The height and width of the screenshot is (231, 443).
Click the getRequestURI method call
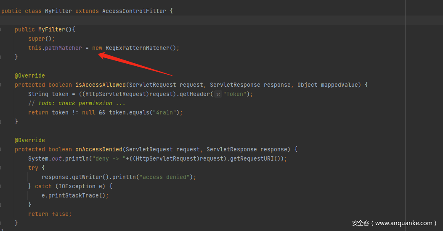click(252, 158)
